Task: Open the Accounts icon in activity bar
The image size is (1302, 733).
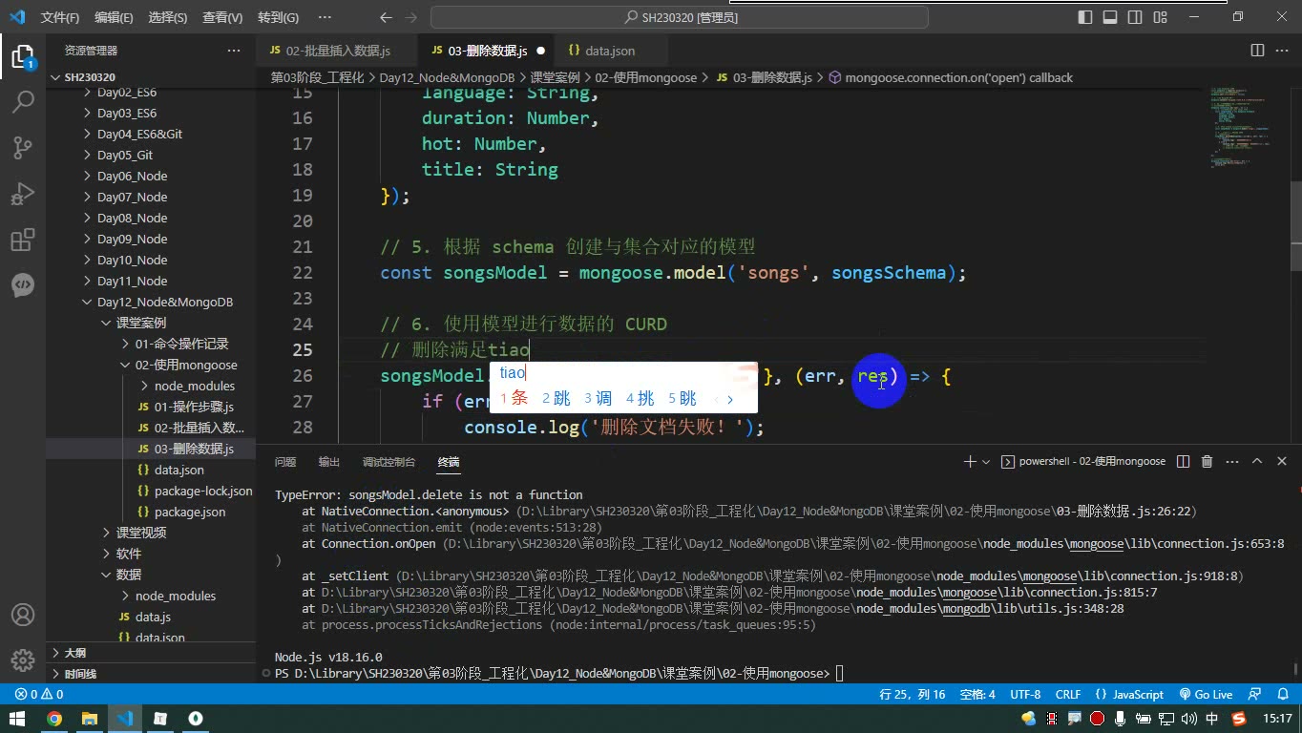Action: tap(23, 615)
